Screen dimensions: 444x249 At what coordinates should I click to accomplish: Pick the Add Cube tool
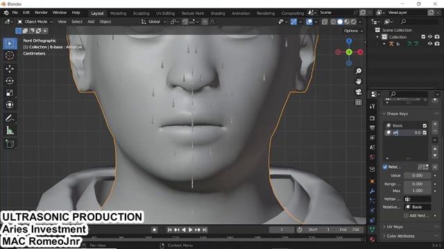(x=10, y=144)
